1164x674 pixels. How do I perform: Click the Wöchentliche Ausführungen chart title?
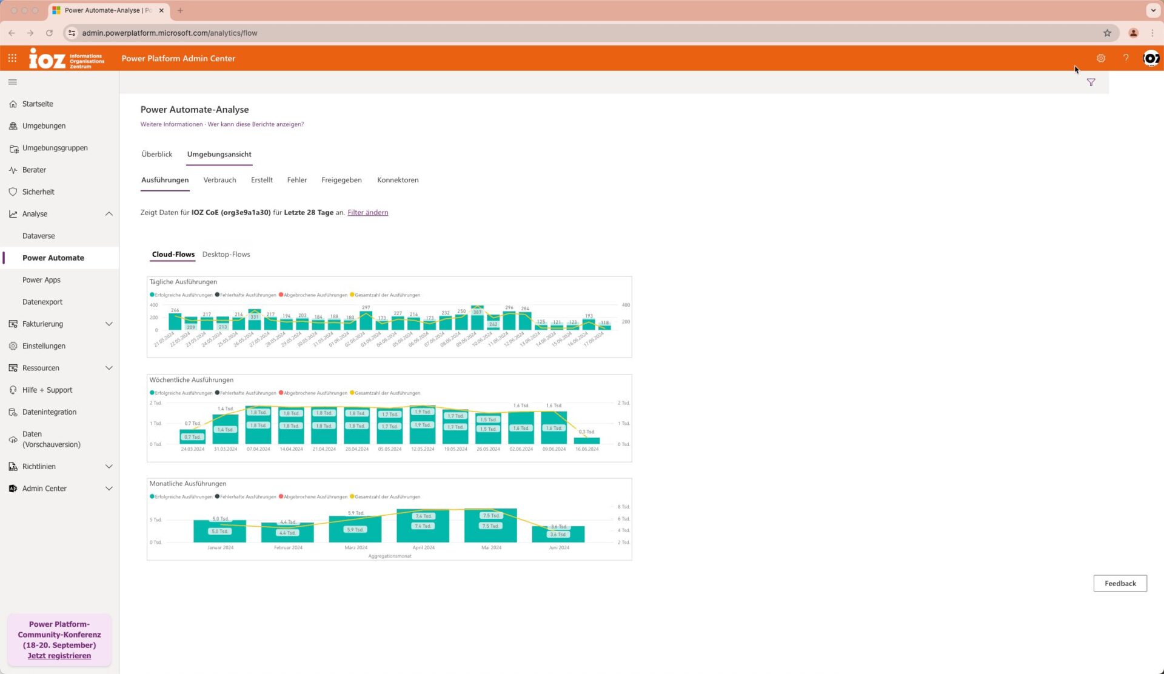(x=192, y=380)
